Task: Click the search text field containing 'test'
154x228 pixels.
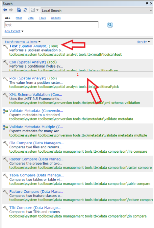Action: 52,25
